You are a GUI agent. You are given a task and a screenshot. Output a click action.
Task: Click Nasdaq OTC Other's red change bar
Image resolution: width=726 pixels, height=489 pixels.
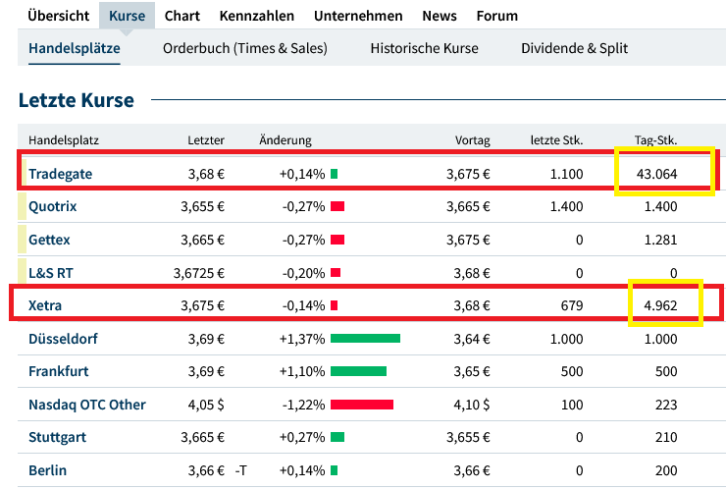(x=362, y=405)
